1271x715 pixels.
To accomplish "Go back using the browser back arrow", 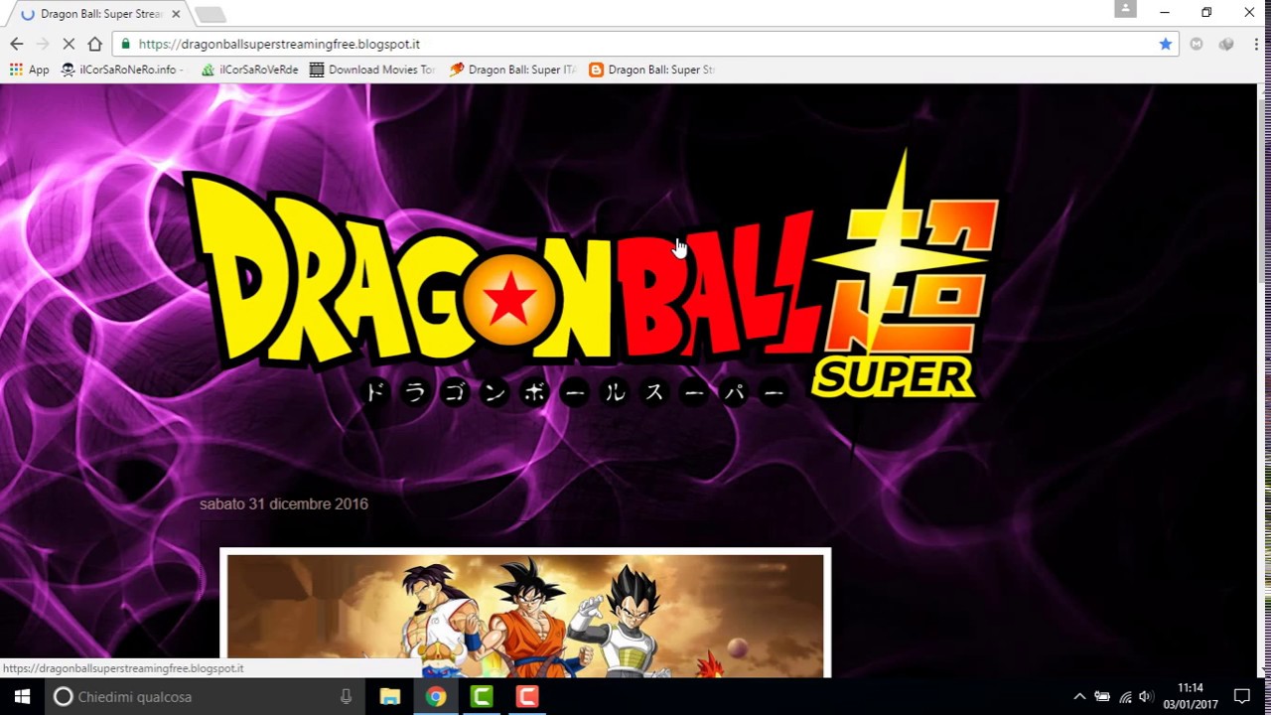I will pos(17,44).
